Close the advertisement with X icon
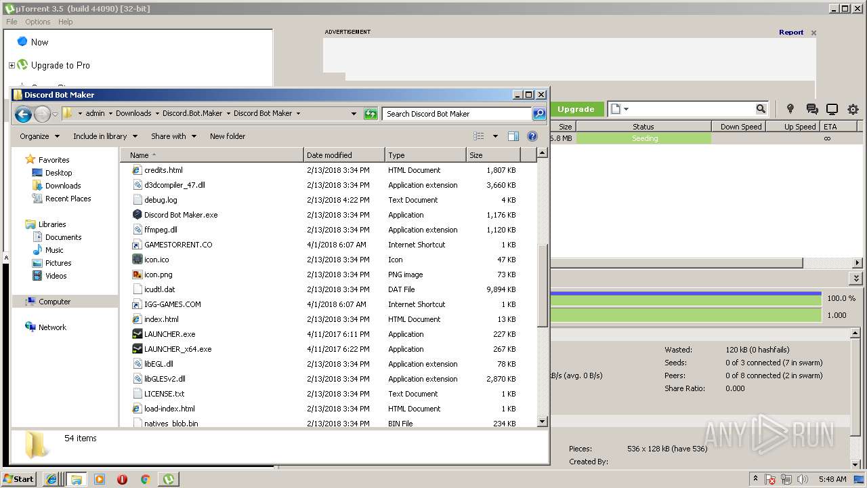Viewport: 867px width, 488px height. pyautogui.click(x=813, y=33)
